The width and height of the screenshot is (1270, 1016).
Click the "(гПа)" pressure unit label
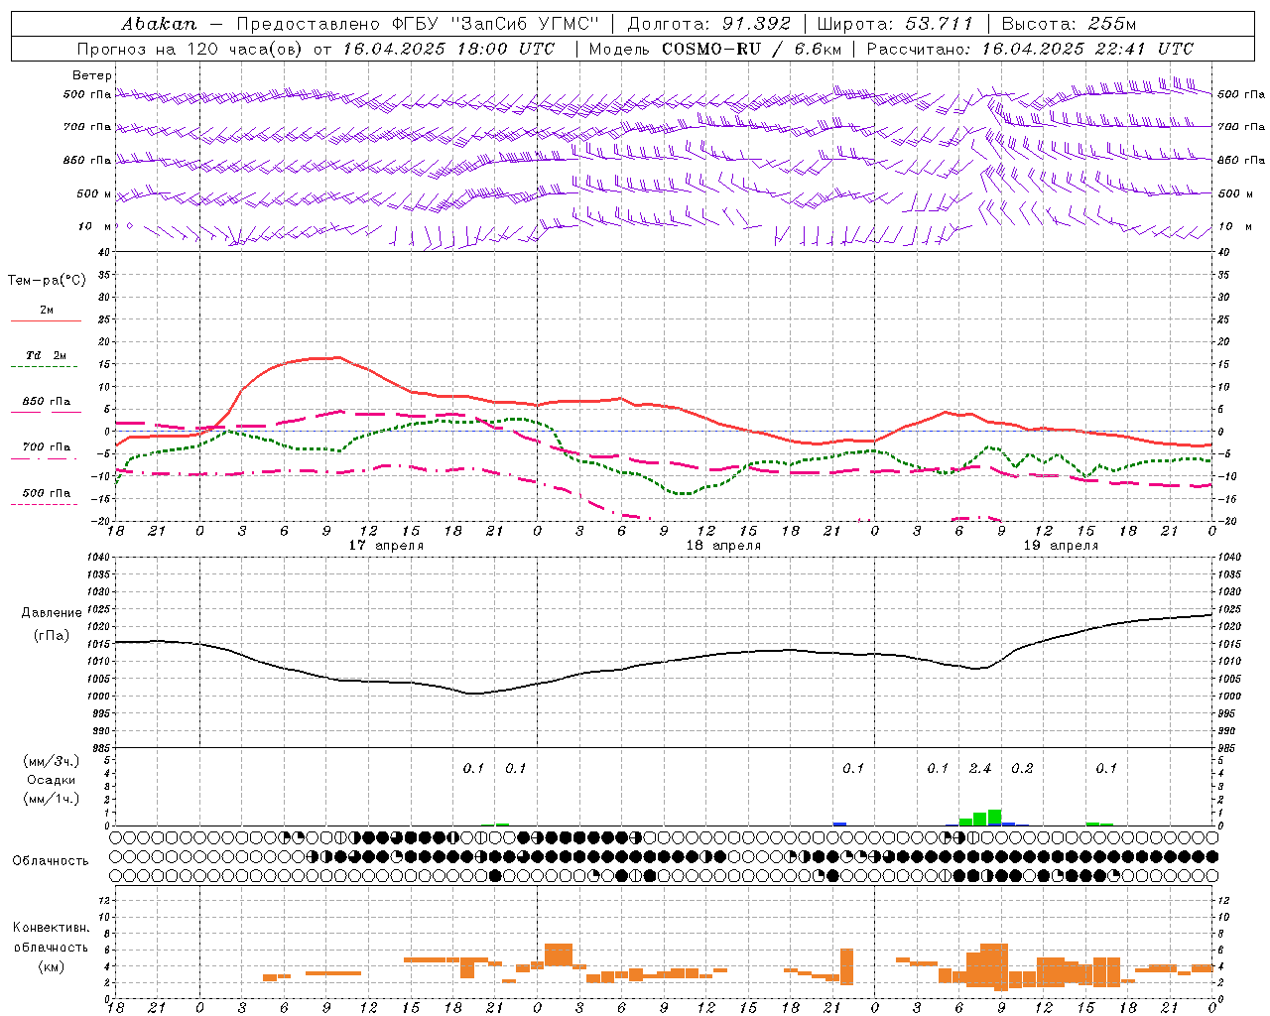coord(51,636)
